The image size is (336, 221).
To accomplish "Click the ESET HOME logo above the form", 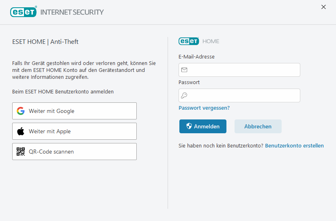I will pyautogui.click(x=199, y=41).
